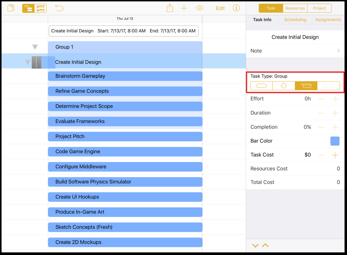347x255 pixels.
Task: Tap the Edit button
Action: [220, 8]
